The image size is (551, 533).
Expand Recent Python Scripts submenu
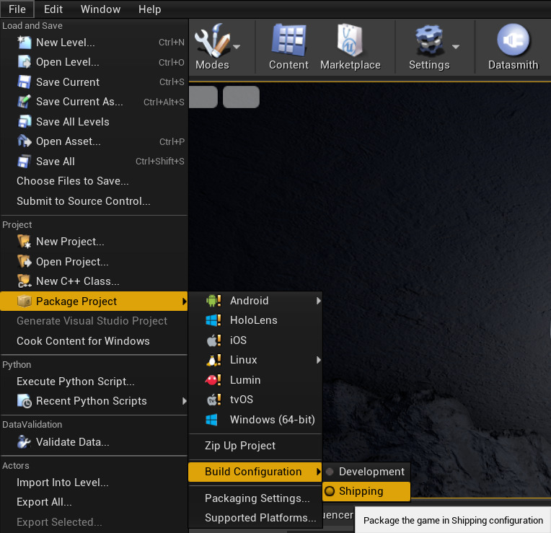(x=183, y=401)
